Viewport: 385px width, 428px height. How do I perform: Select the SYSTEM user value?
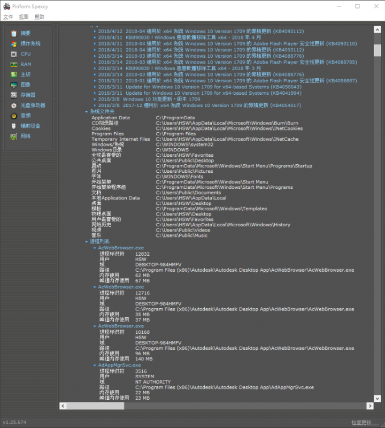point(144,377)
